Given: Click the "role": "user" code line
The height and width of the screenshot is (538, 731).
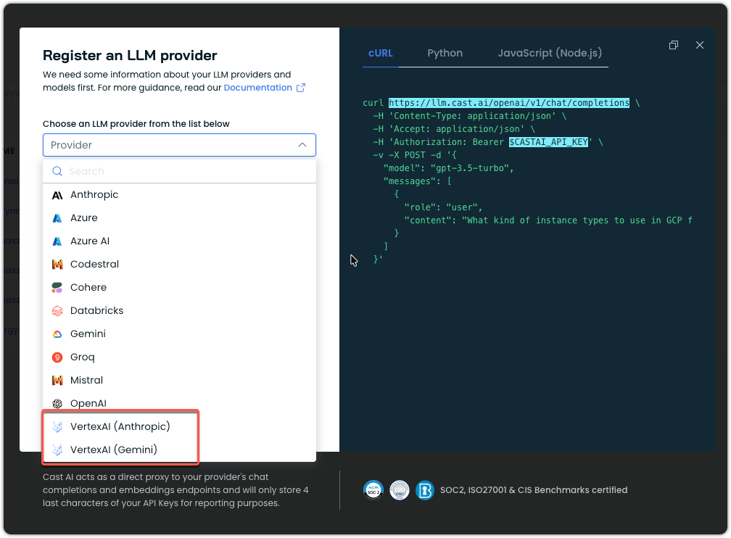Looking at the screenshot, I should pyautogui.click(x=443, y=207).
